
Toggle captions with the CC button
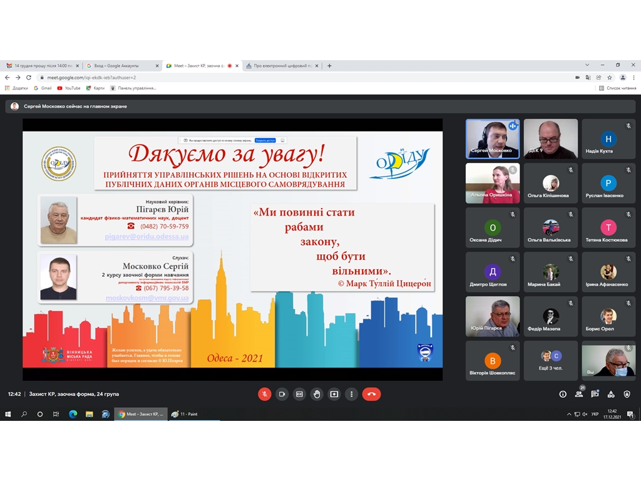299,394
